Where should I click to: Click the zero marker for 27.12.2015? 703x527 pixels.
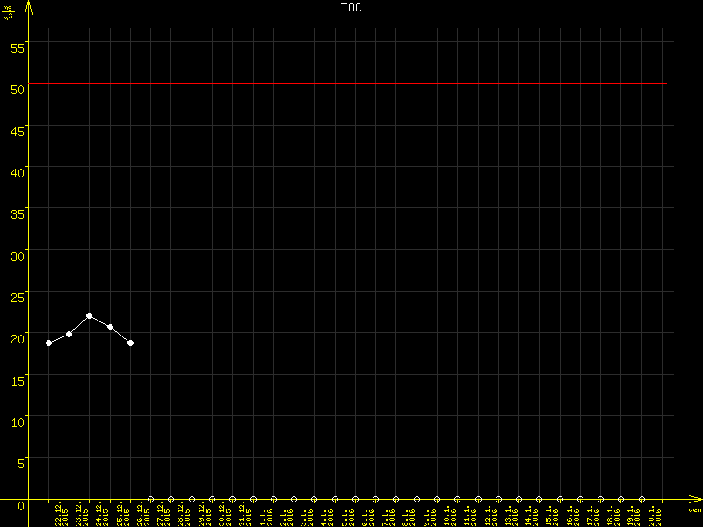(x=150, y=499)
